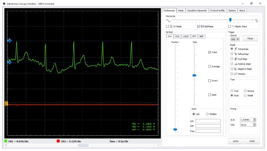Select Window trigger mode

click(232, 74)
